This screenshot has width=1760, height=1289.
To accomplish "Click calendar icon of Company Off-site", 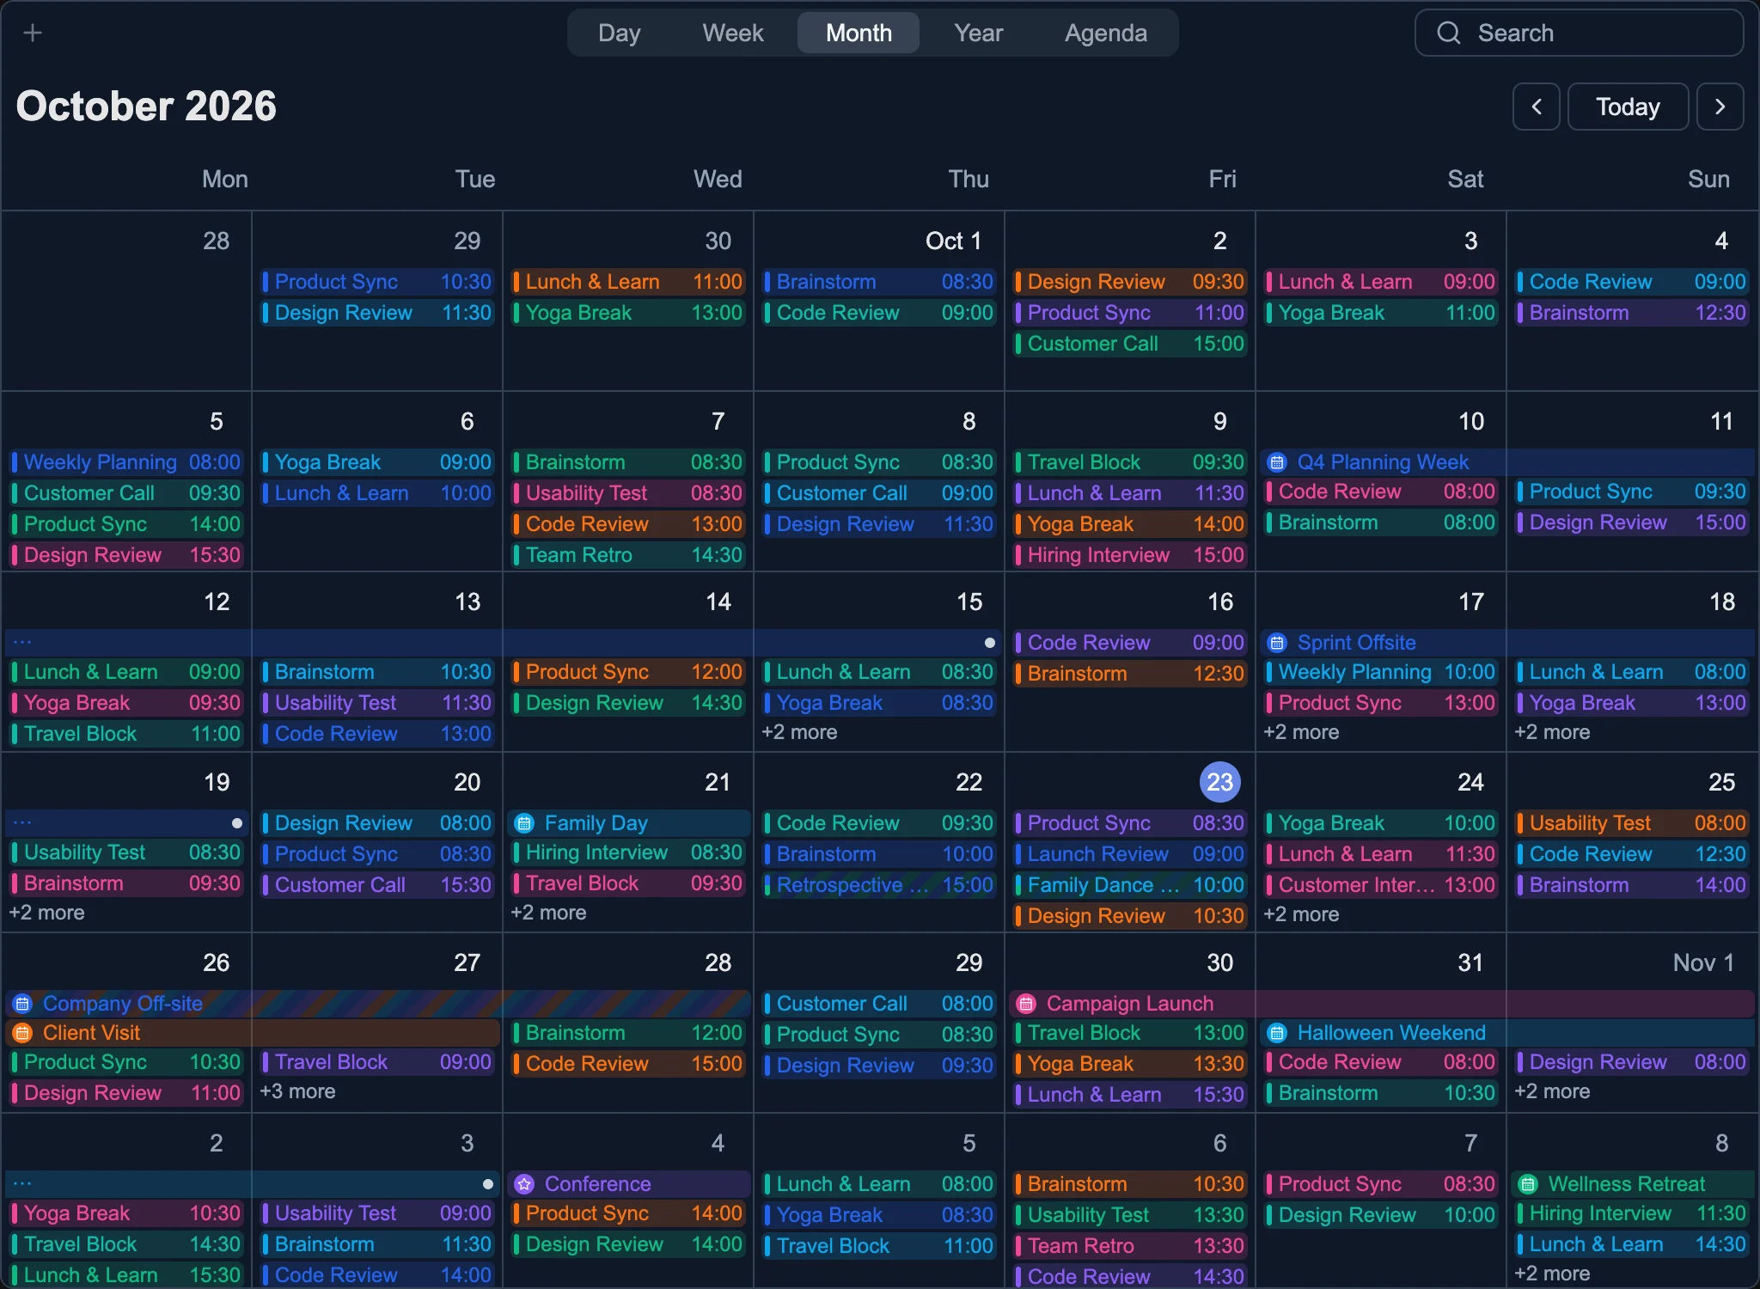I will coord(22,1004).
